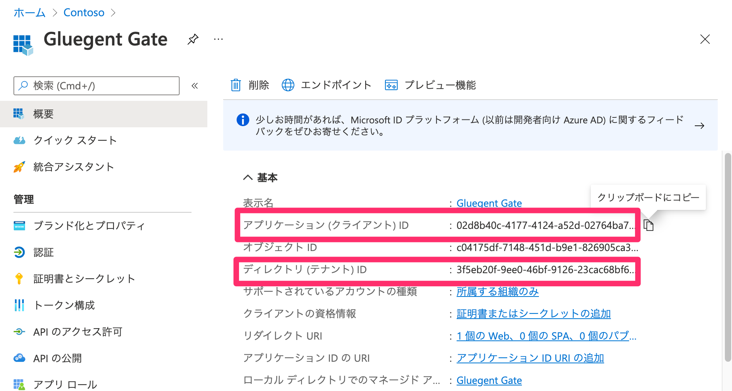Open エンドポイント globe icon
This screenshot has width=732, height=391.
point(288,85)
